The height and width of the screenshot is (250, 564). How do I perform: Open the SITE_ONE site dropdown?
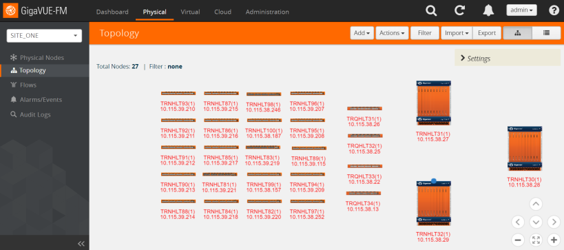click(44, 36)
